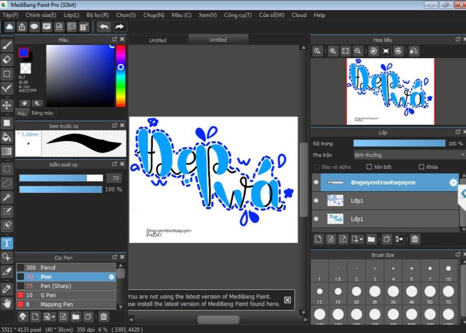
Task: Open the Lớp(L) layer menu
Action: coord(71,15)
